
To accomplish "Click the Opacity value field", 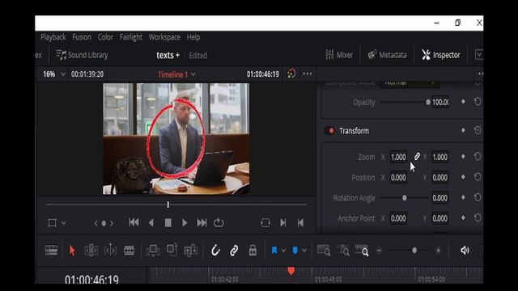I will coord(440,103).
